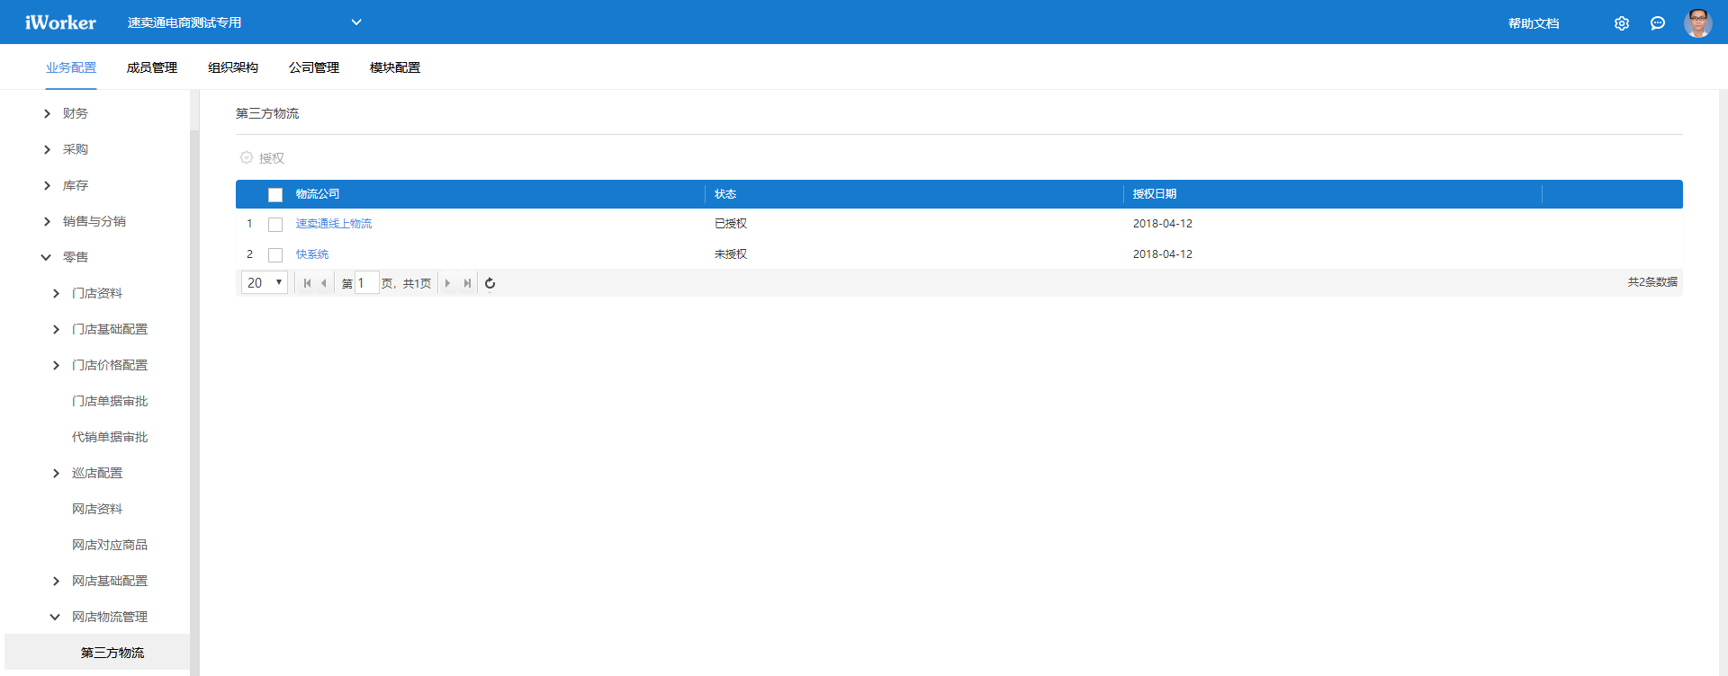
Task: Open the 速卖通线上物流 link
Action: coord(334,224)
